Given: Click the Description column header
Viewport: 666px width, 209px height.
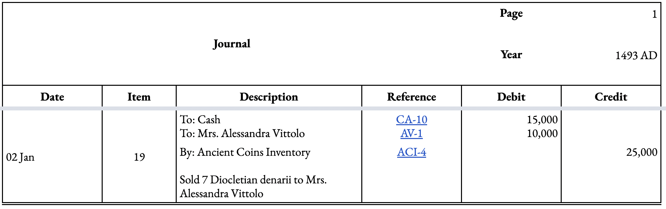Looking at the screenshot, I should pyautogui.click(x=269, y=97).
